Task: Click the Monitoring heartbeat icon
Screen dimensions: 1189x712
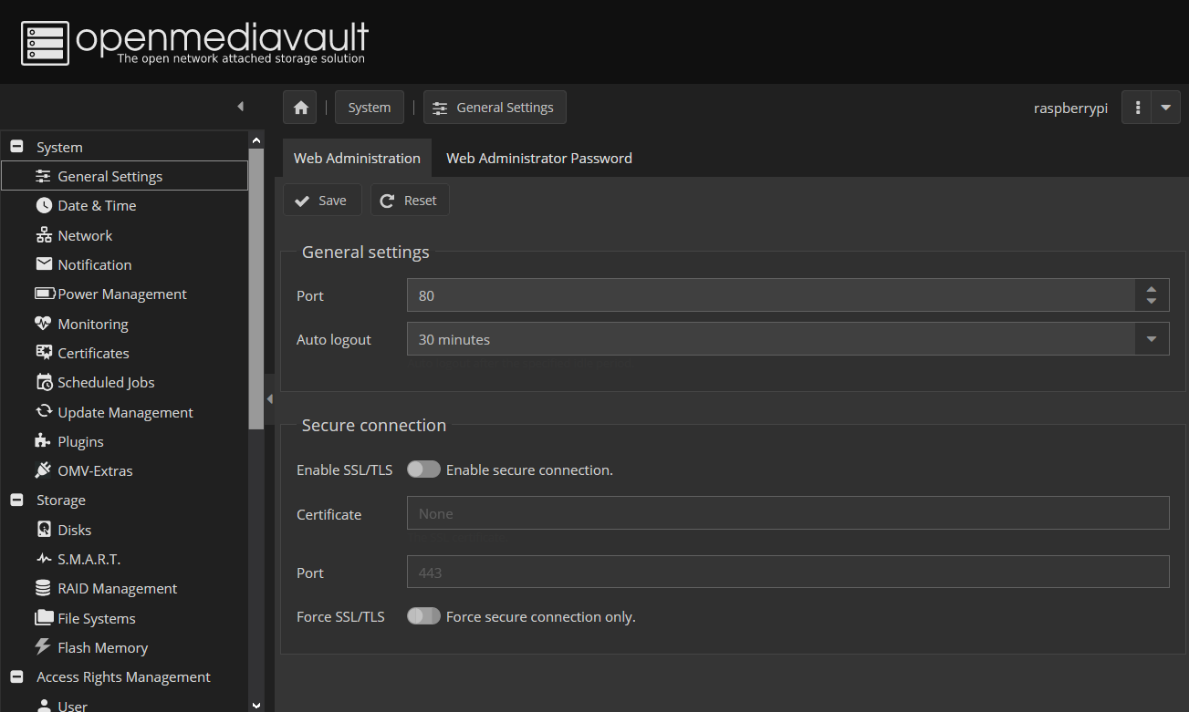Action: pyautogui.click(x=44, y=324)
